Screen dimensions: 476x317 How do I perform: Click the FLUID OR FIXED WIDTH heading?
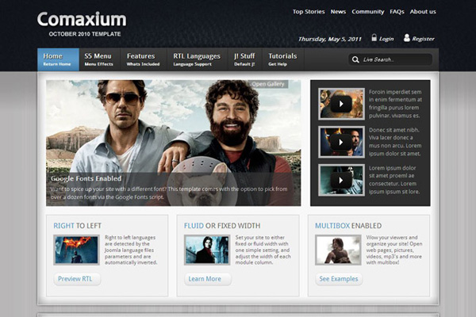click(x=222, y=226)
